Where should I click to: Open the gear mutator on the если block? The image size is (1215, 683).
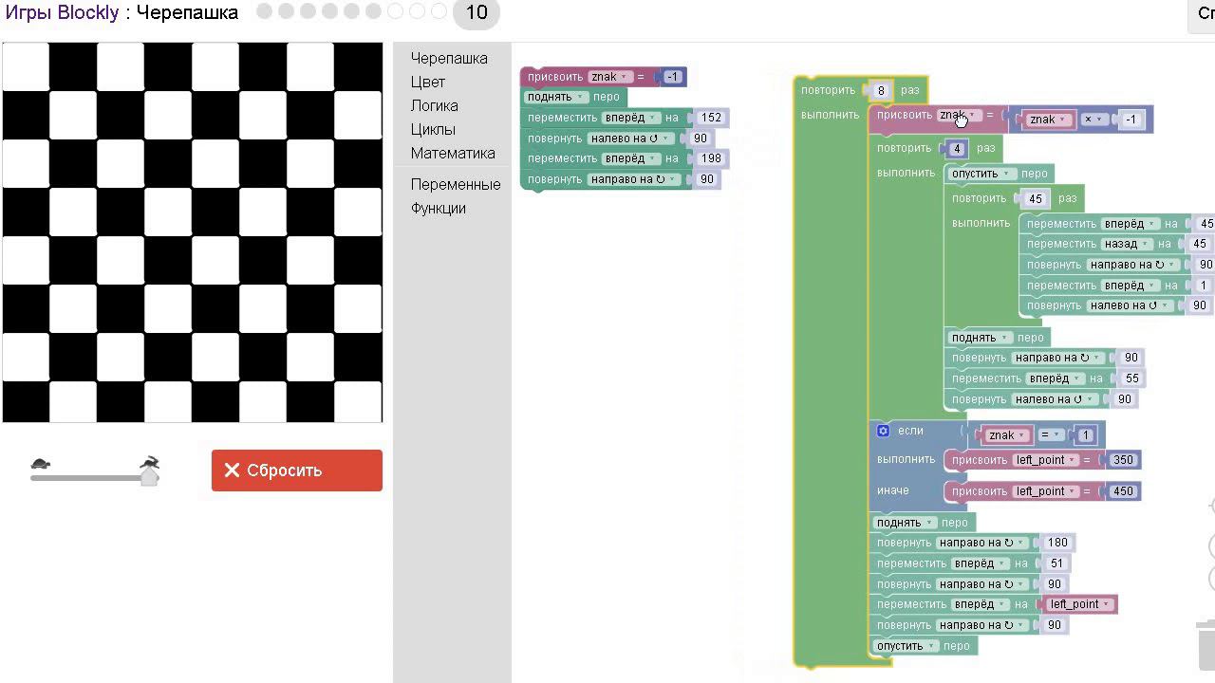click(883, 431)
